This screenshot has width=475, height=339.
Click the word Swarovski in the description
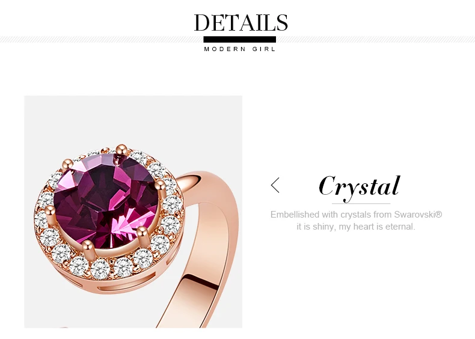tap(414, 215)
